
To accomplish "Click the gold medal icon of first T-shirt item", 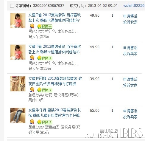I will [32, 26].
